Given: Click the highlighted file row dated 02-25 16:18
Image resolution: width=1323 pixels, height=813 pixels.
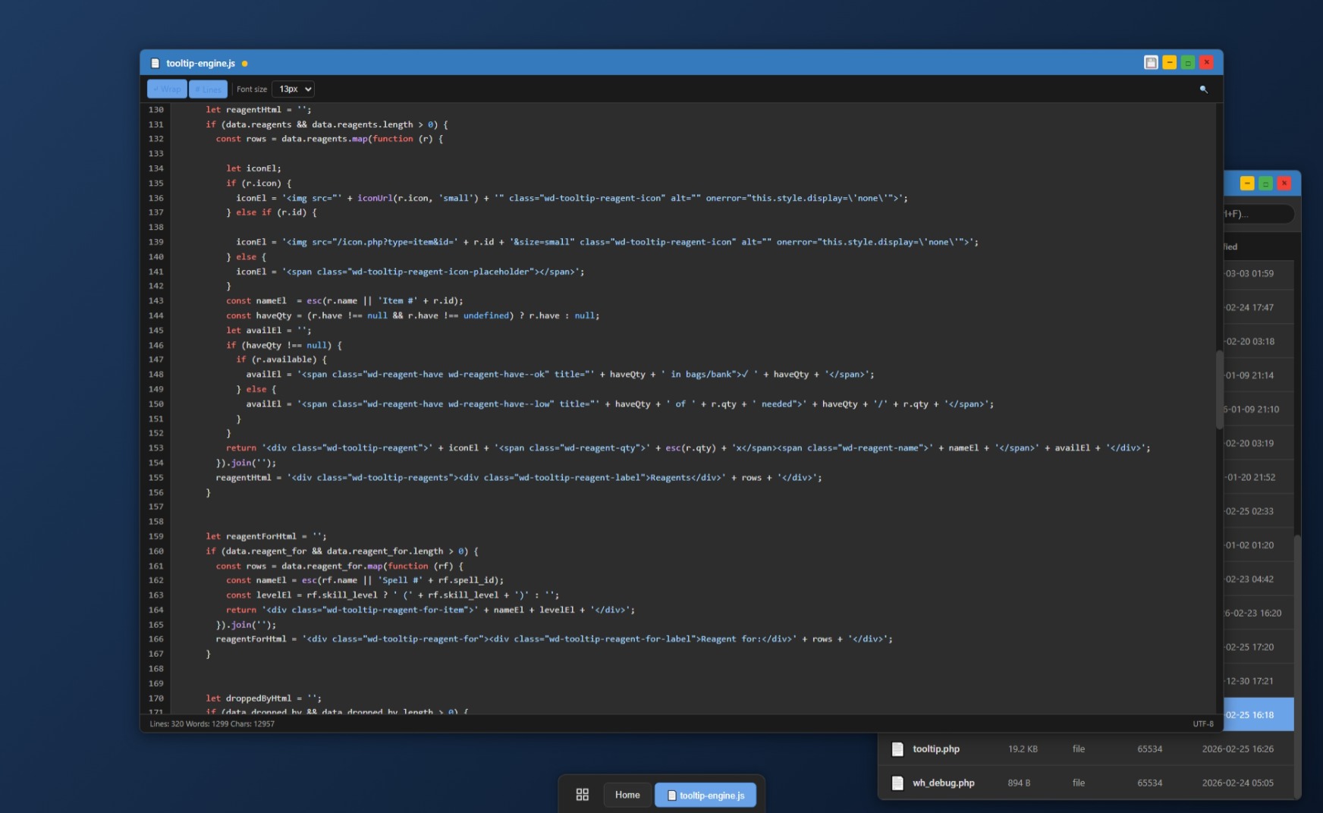Looking at the screenshot, I should click(x=1252, y=714).
